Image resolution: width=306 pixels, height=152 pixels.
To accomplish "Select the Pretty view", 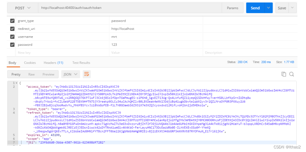I will [16, 74].
